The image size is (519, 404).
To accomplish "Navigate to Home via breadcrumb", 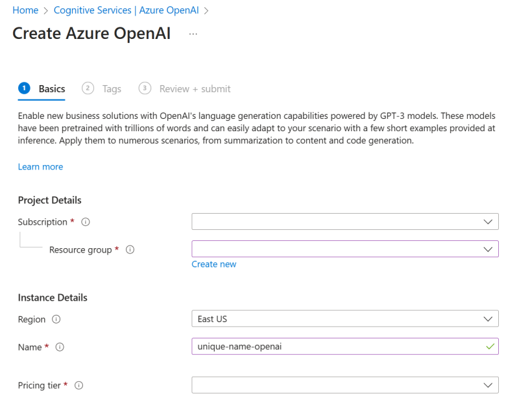I will pos(25,10).
